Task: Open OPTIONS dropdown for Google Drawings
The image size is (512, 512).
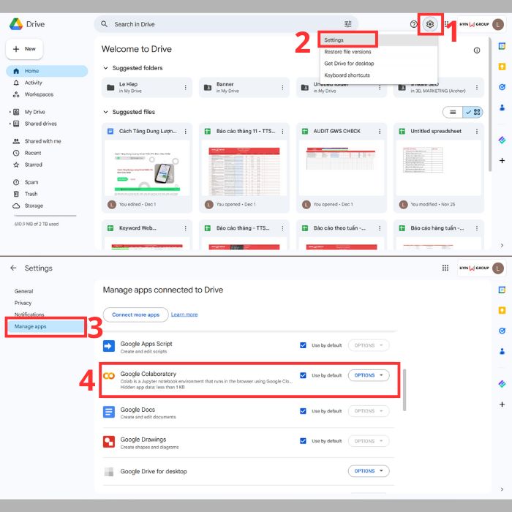Action: pyautogui.click(x=369, y=441)
